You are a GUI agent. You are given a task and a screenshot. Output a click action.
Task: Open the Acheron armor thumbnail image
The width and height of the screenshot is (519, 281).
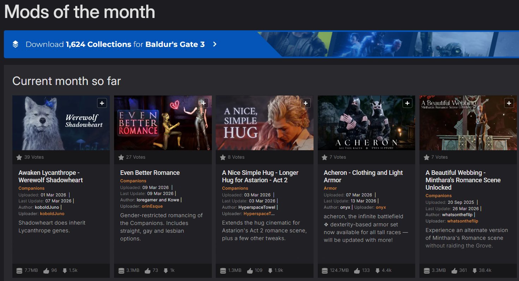click(x=366, y=123)
